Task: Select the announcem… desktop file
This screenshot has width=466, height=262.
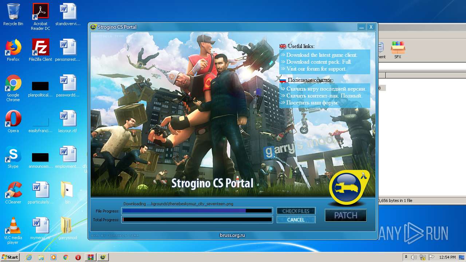Action: [x=40, y=160]
